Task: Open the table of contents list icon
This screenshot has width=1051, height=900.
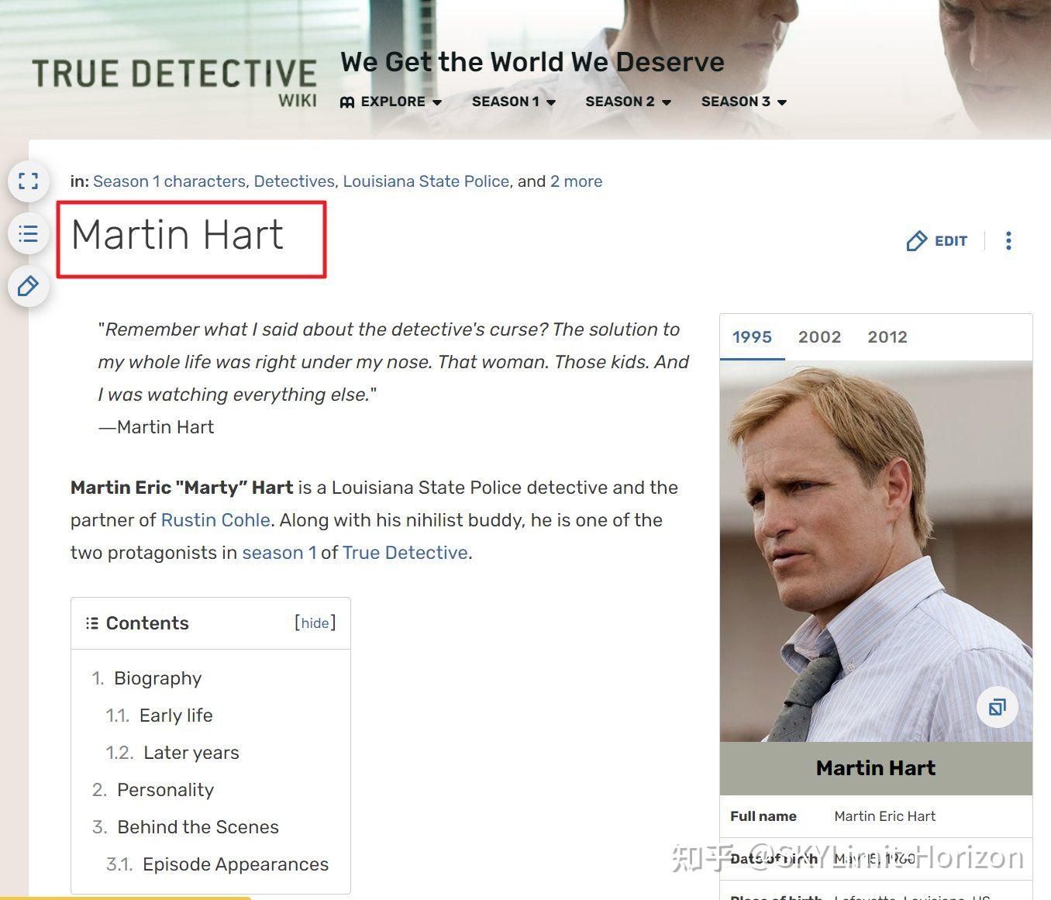Action: point(28,233)
